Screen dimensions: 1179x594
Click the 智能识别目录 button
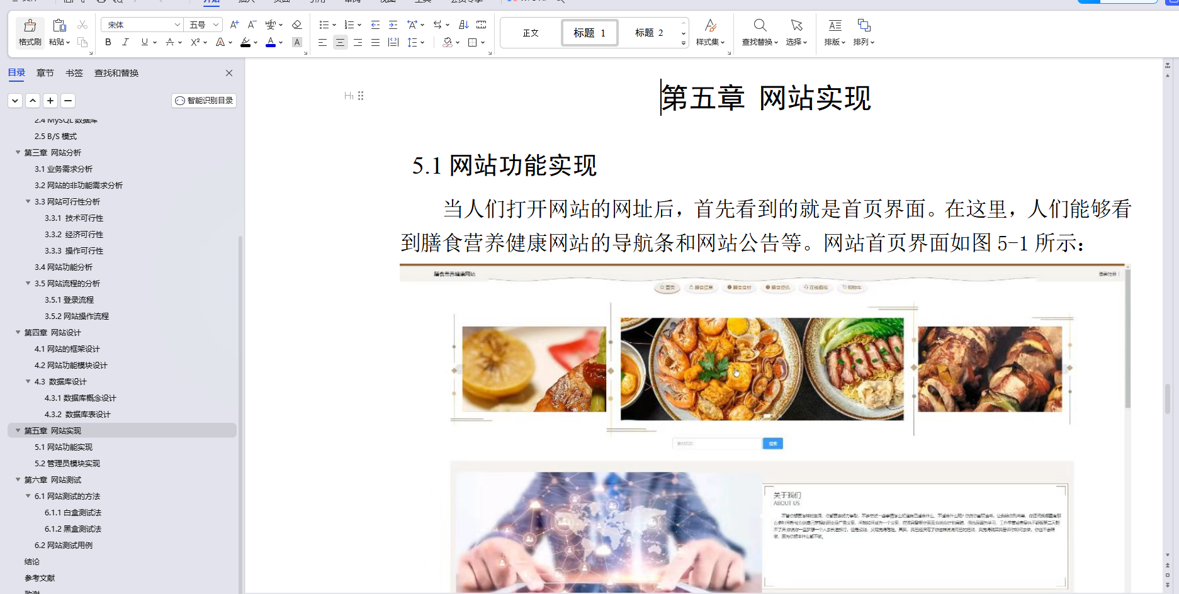[x=203, y=100]
